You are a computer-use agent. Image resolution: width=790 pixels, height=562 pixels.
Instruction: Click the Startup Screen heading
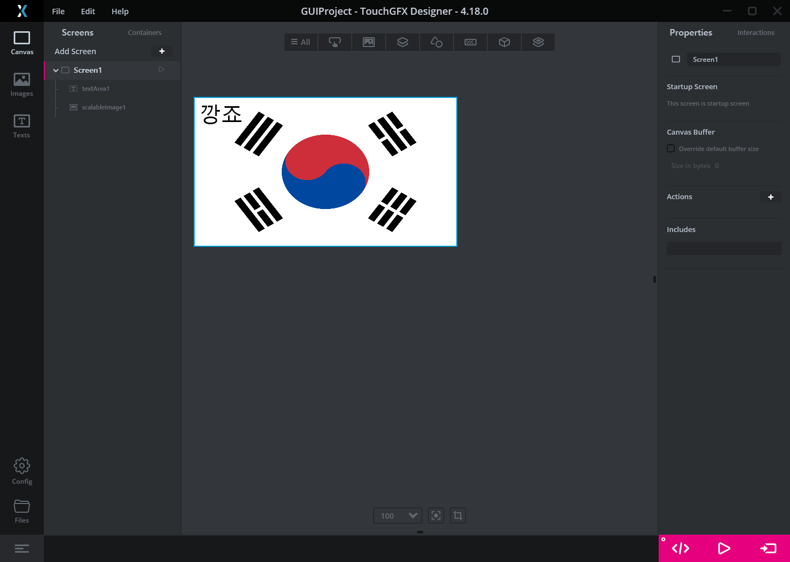click(692, 86)
